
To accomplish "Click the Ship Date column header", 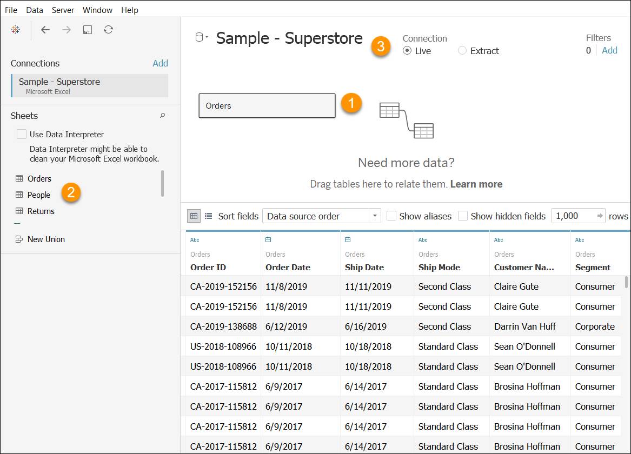I will [364, 268].
